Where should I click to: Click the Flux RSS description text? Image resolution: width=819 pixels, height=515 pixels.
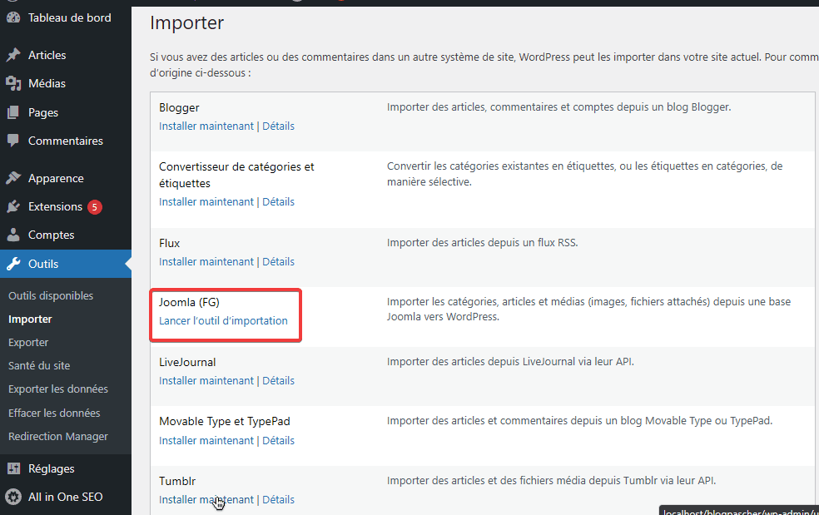482,243
